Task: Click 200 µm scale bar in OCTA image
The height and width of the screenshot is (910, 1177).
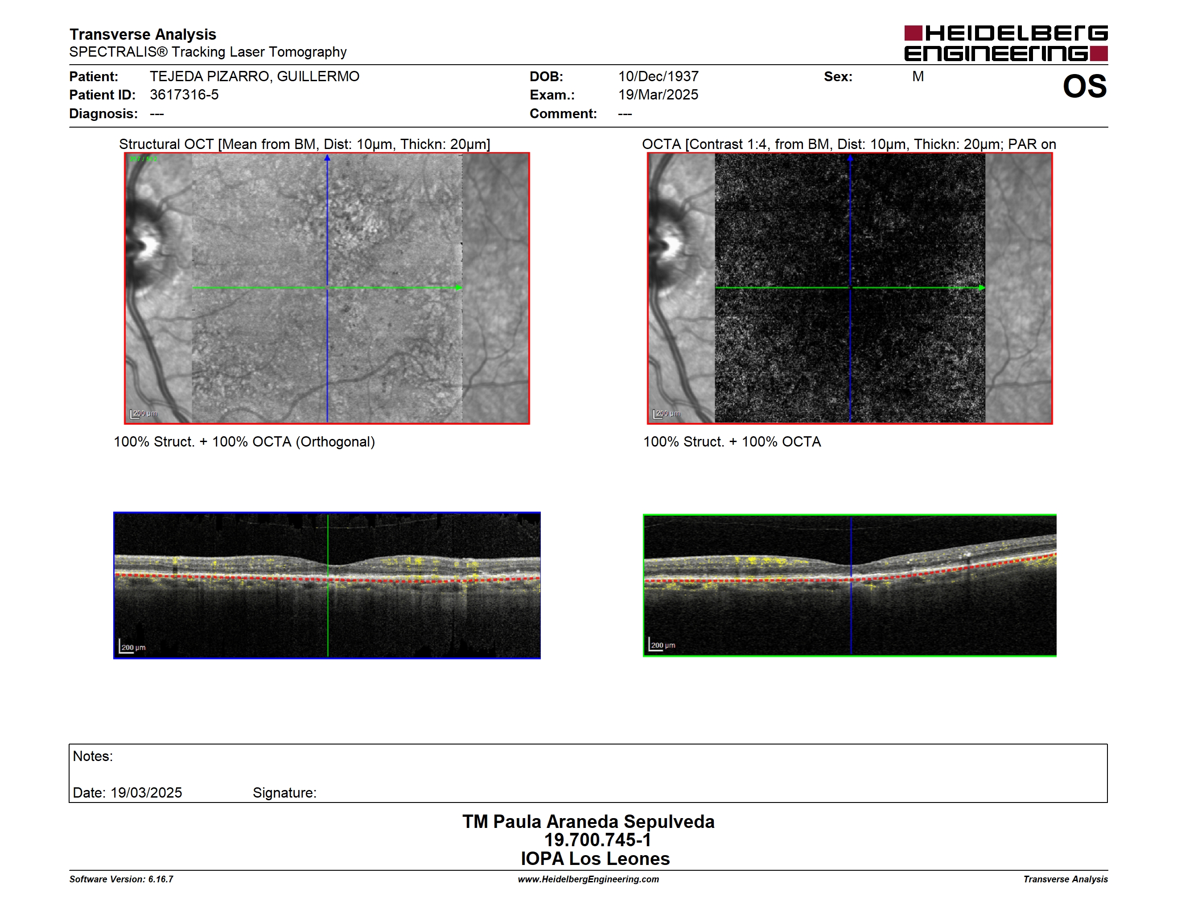Action: click(x=666, y=414)
